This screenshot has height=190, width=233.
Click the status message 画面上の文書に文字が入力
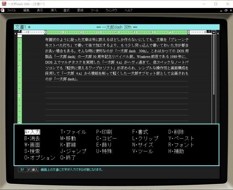click(x=72, y=170)
